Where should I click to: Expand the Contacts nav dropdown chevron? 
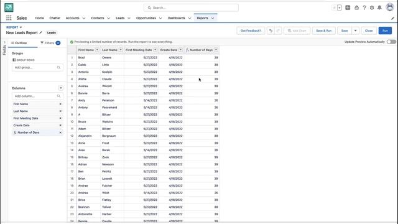point(108,18)
